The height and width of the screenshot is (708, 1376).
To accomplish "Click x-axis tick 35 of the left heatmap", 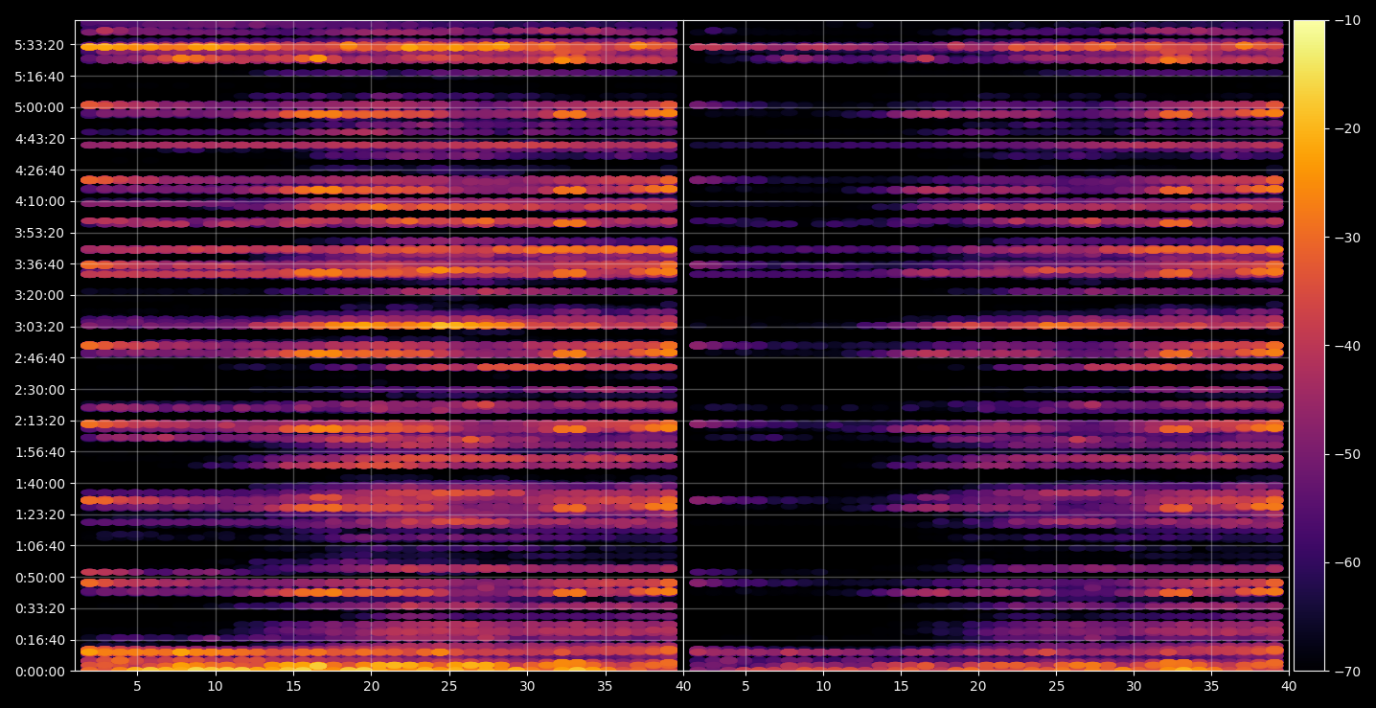I will [x=606, y=686].
